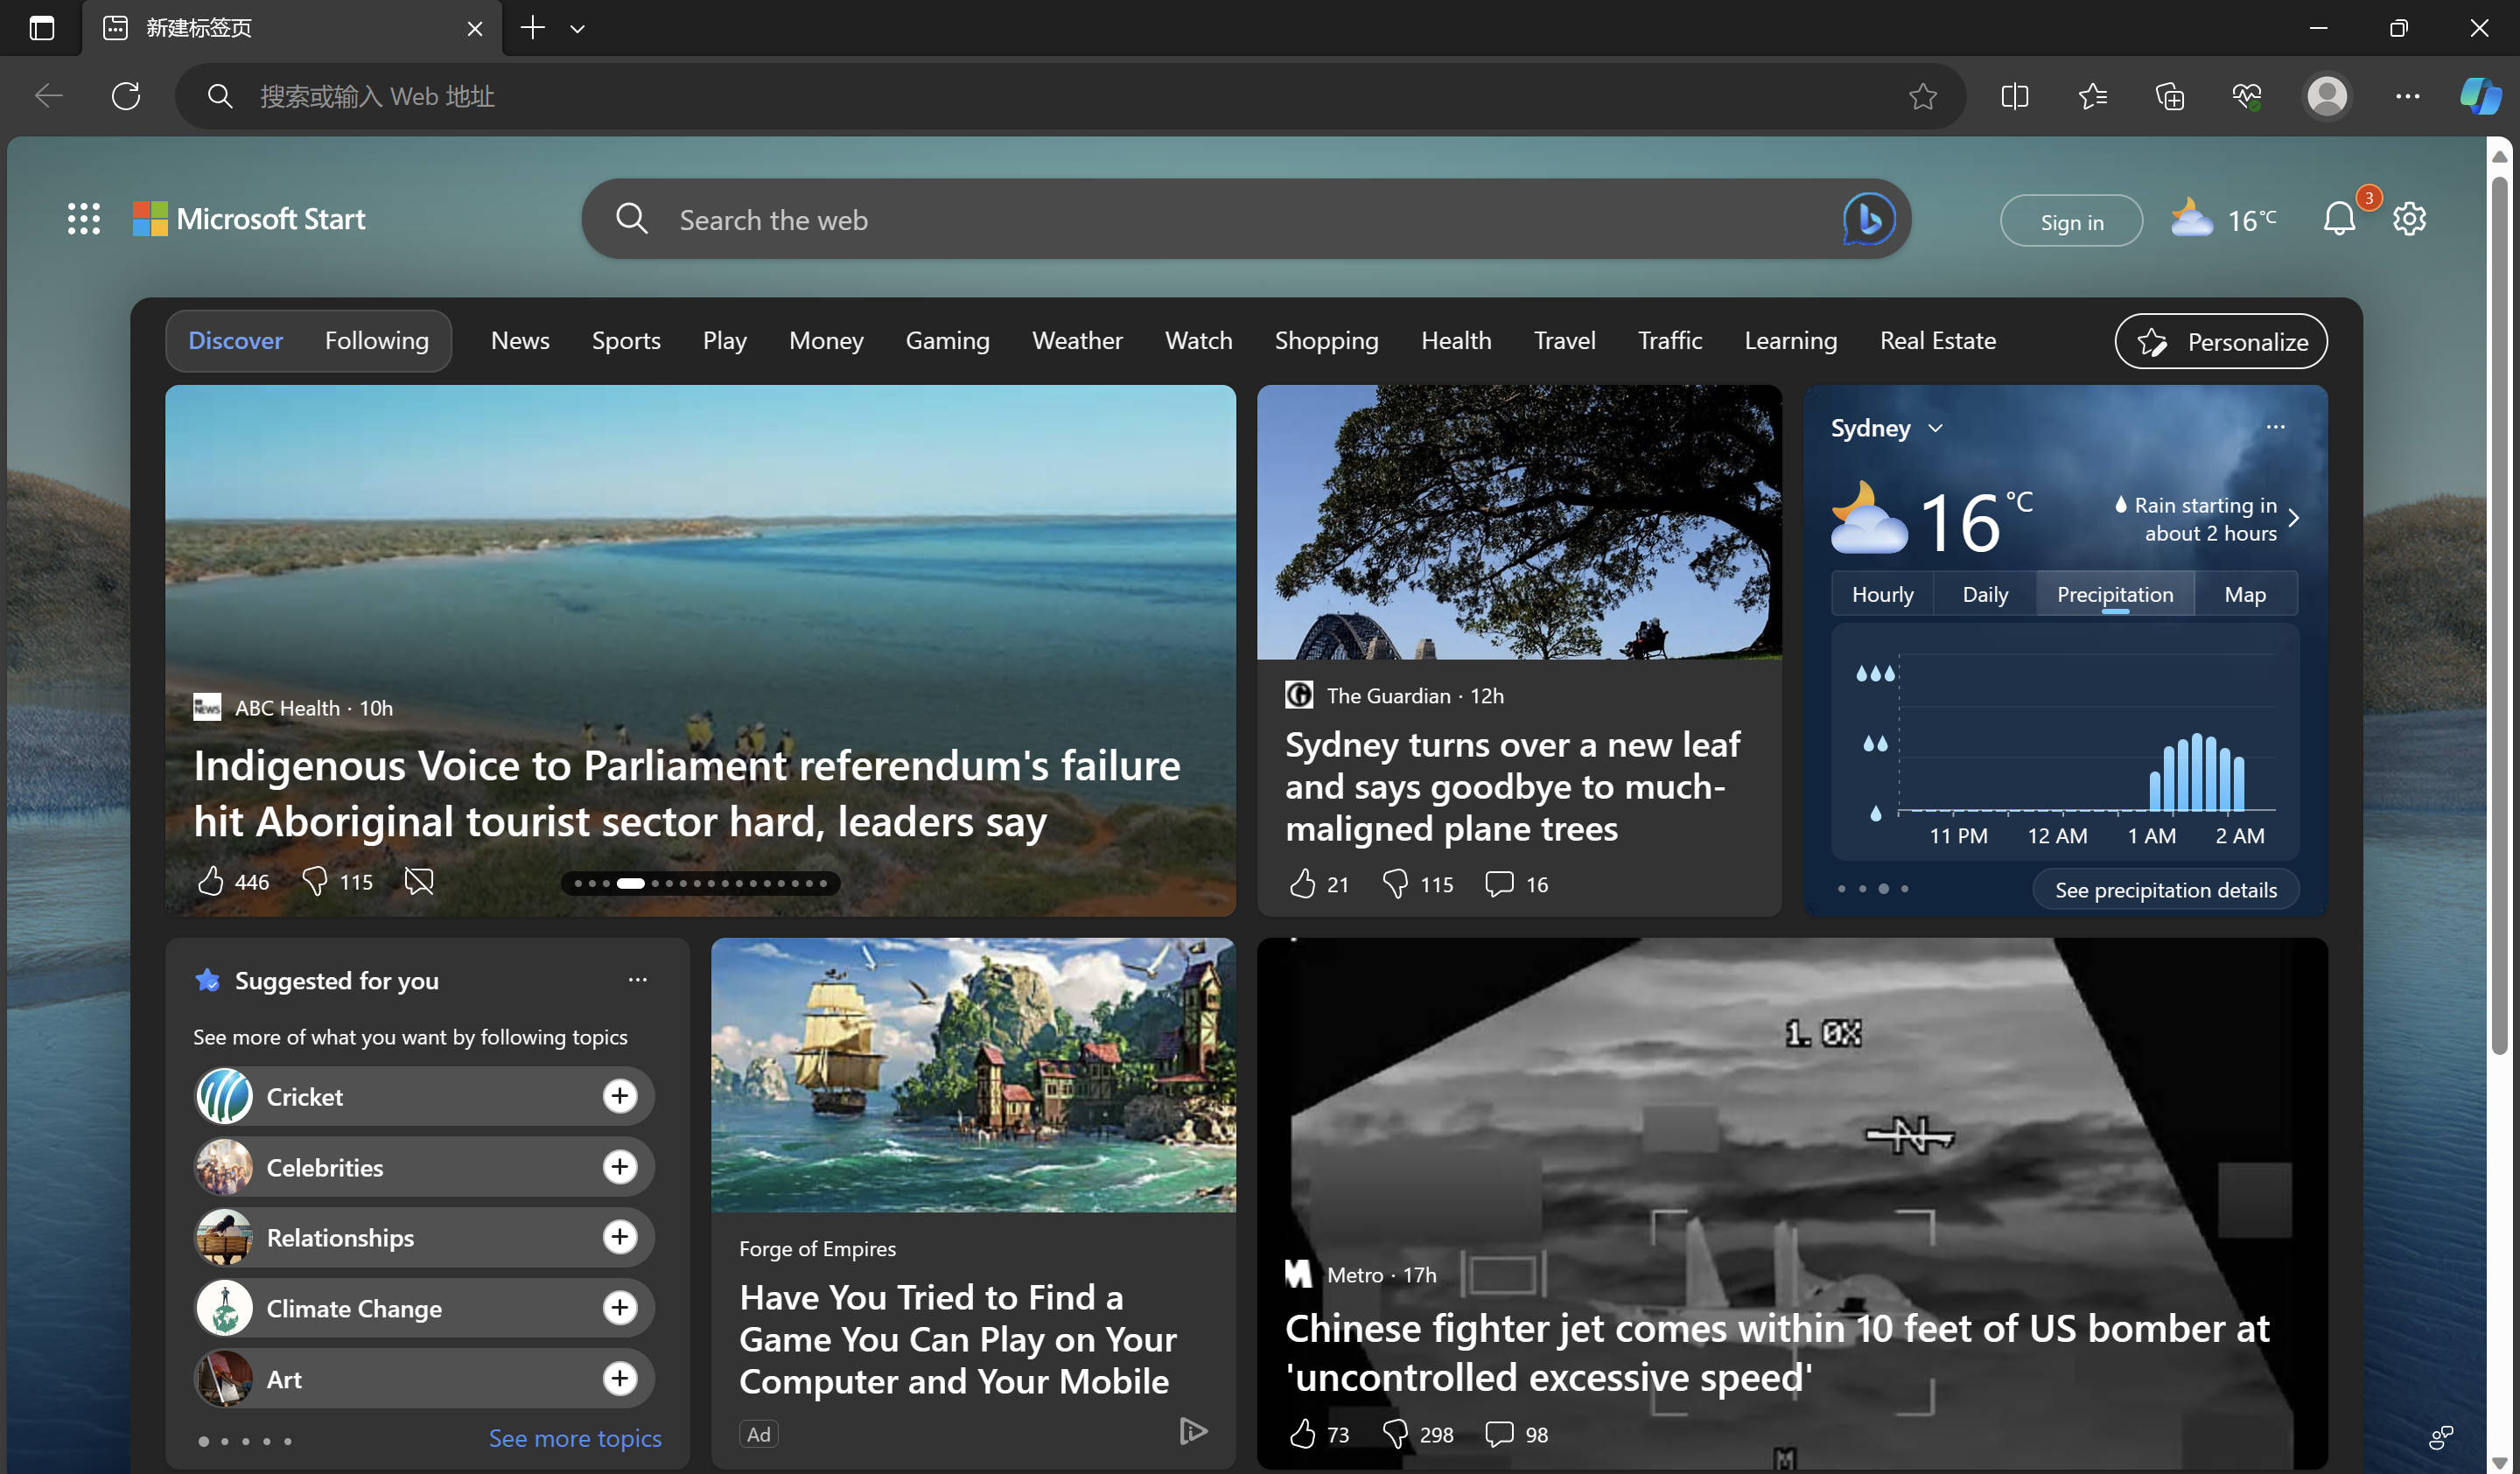Open the browser Collections icon
Screen dimensions: 2520x1474
[x=2169, y=96]
